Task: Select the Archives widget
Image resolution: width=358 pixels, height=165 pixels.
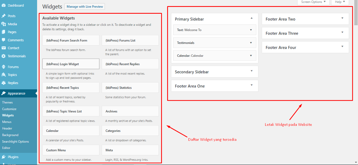Action: coord(130,111)
